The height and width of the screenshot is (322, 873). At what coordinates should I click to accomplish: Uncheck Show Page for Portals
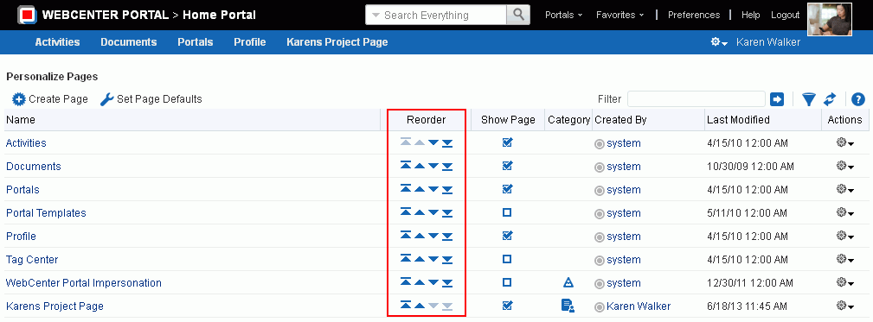click(507, 189)
